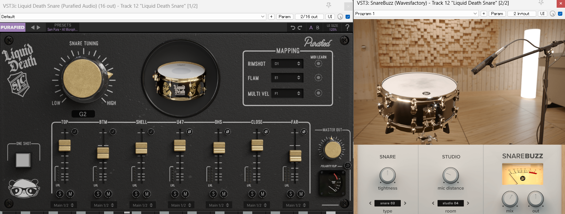
Task: Flip polarity on the CLOSE mic channel
Action: [x=266, y=132]
